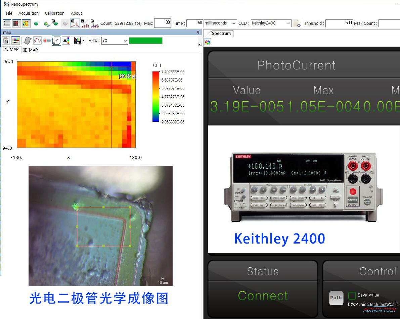Select the Spectrum tab

pyautogui.click(x=221, y=34)
